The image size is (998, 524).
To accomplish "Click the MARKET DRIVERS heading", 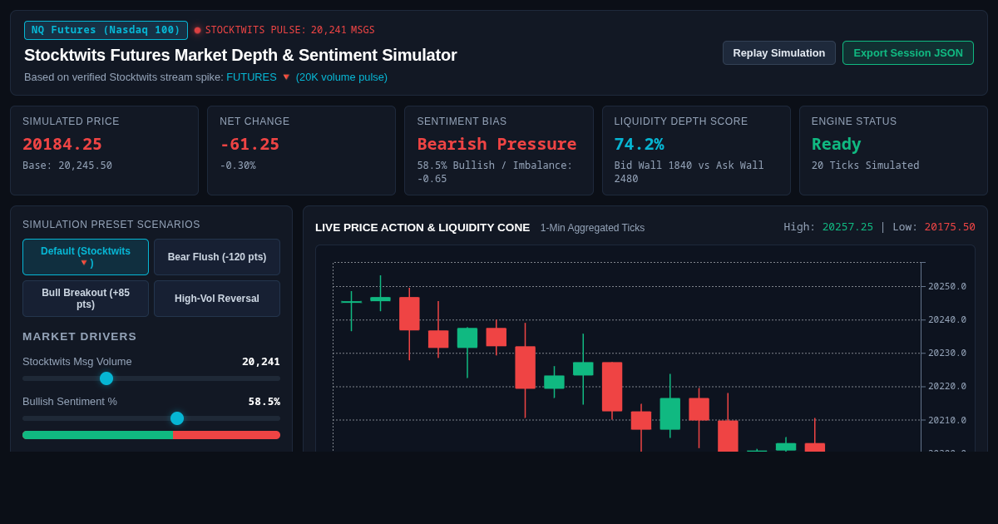I will click(80, 337).
